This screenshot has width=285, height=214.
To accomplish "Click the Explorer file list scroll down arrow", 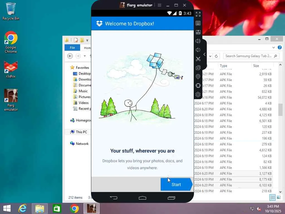I will pyautogui.click(x=280, y=192).
